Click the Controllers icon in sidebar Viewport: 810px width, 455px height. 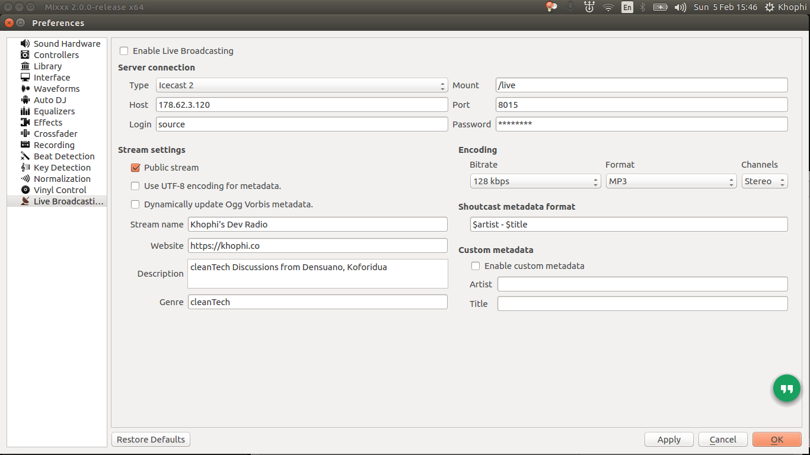coord(25,55)
